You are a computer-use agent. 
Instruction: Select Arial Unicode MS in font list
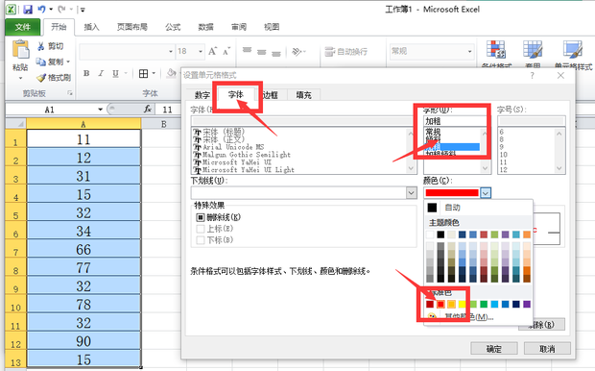pyautogui.click(x=233, y=147)
